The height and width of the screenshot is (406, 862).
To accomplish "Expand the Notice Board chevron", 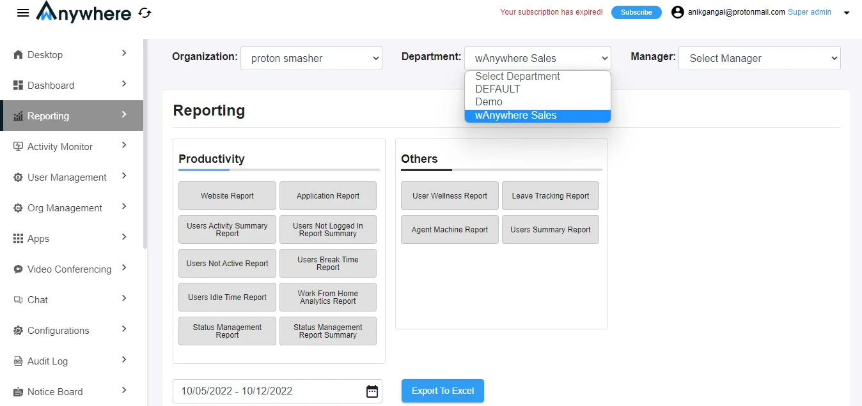I will (124, 391).
